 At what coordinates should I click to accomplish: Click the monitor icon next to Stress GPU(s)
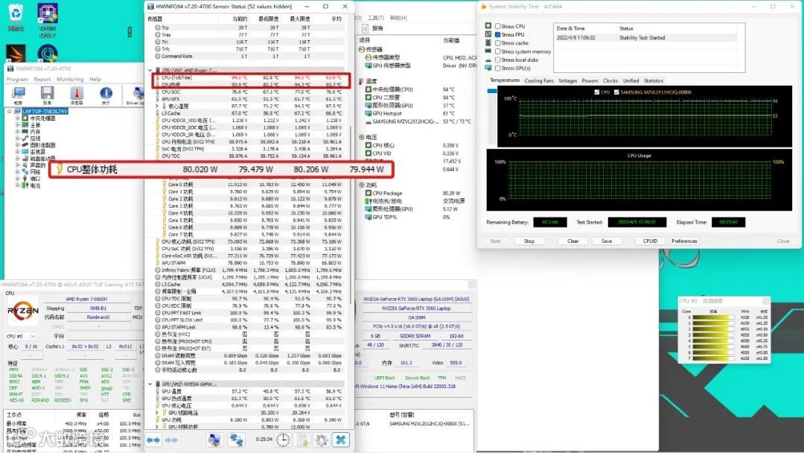coord(488,68)
